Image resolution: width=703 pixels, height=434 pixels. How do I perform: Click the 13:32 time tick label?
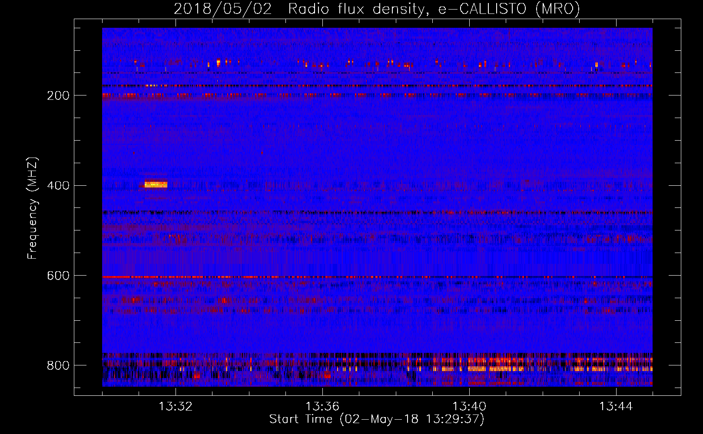click(x=176, y=407)
